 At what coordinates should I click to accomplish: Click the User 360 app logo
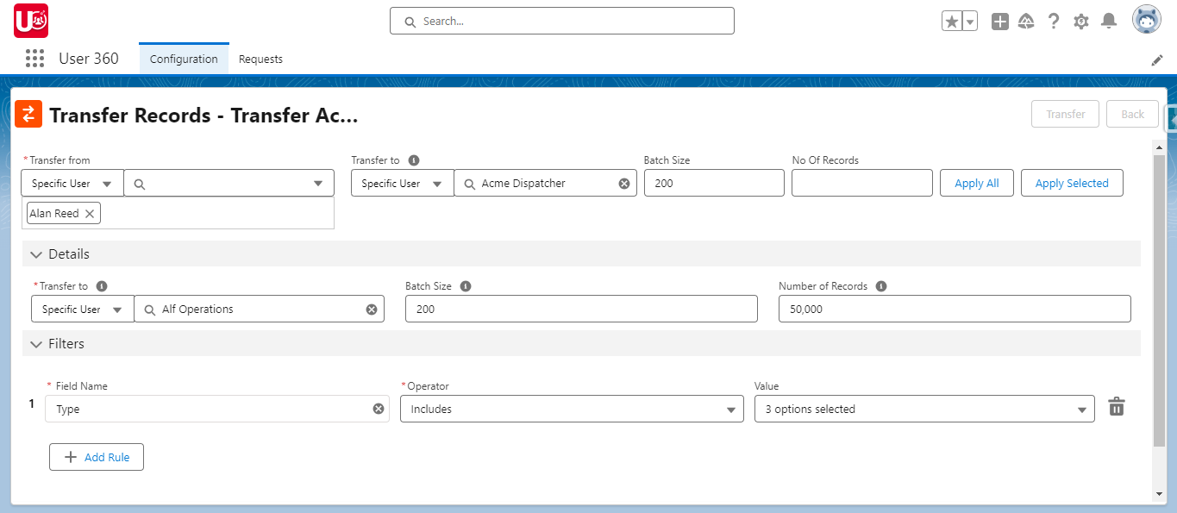[31, 21]
